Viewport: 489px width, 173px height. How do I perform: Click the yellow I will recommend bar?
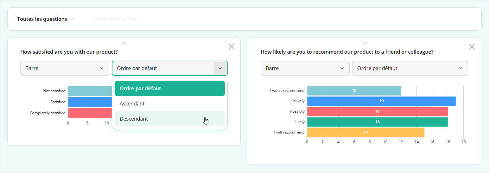pos(366,132)
